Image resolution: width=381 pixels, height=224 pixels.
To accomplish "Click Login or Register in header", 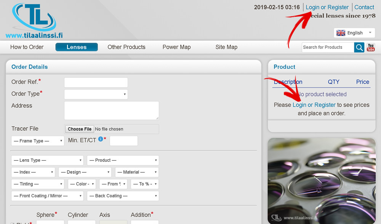I will 327,7.
